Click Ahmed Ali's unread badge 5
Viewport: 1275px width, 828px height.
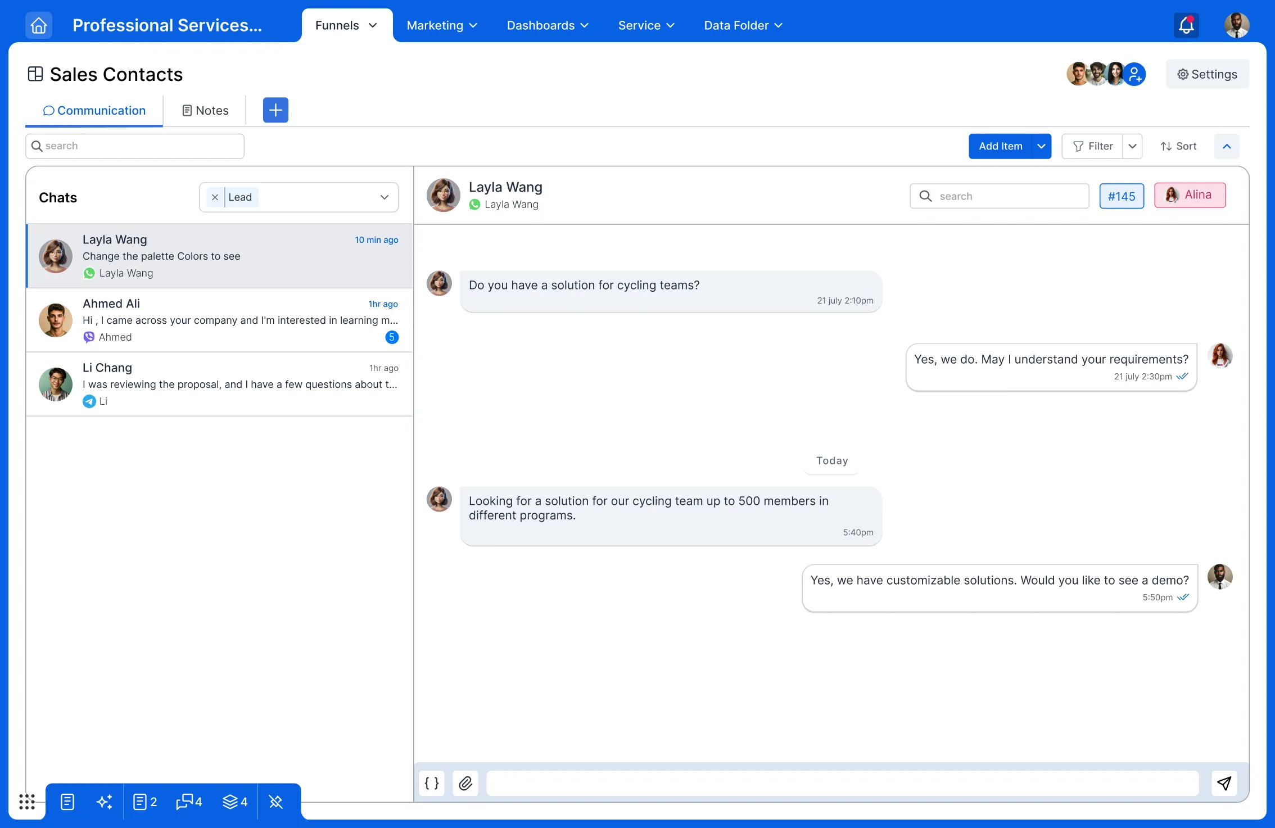tap(392, 337)
